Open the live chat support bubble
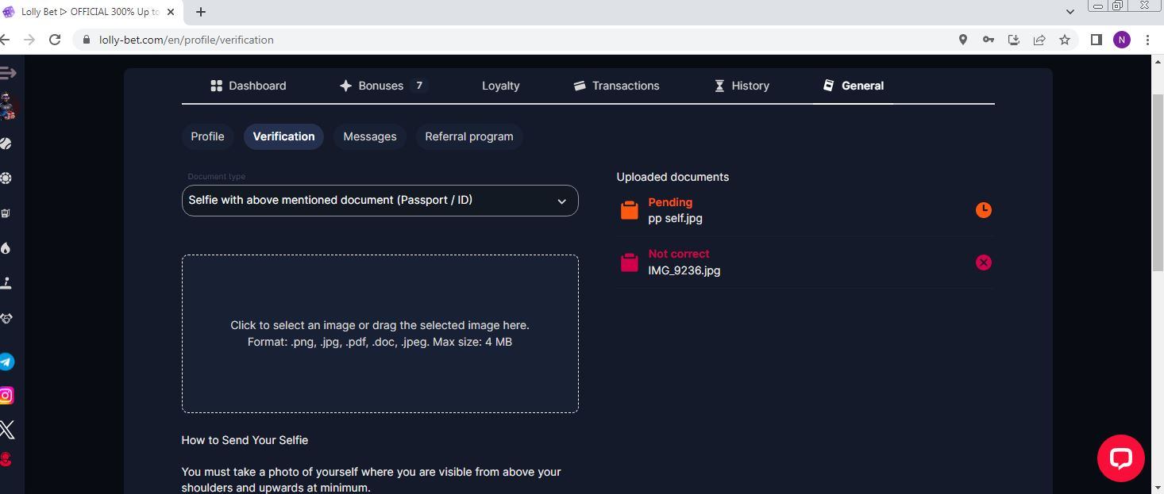1164x494 pixels. pyautogui.click(x=1120, y=458)
